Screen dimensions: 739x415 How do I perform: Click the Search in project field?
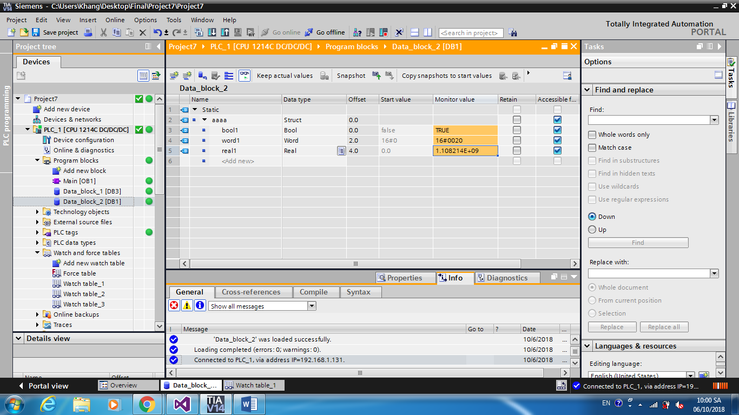[470, 32]
